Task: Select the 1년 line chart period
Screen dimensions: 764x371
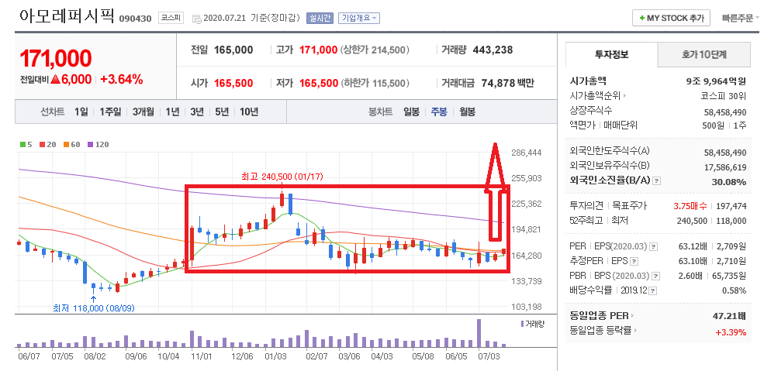Action: tap(172, 112)
